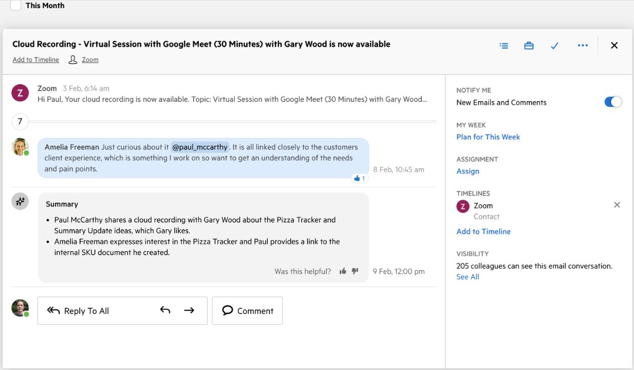Click the AI summary sparkle icon

(20, 201)
